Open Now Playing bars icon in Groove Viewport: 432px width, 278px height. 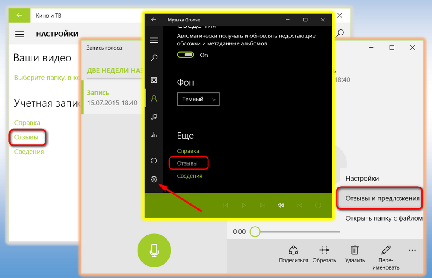click(154, 135)
